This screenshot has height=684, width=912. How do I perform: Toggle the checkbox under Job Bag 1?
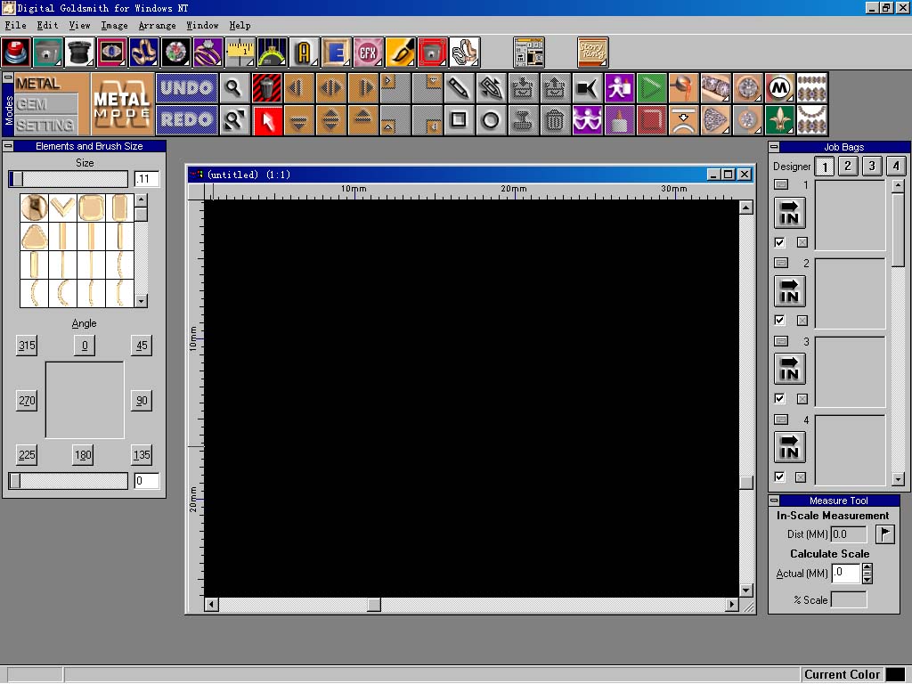[780, 242]
